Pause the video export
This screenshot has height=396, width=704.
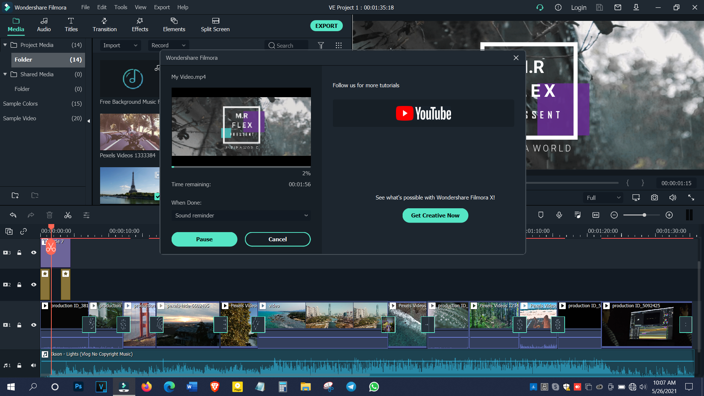[x=204, y=239]
